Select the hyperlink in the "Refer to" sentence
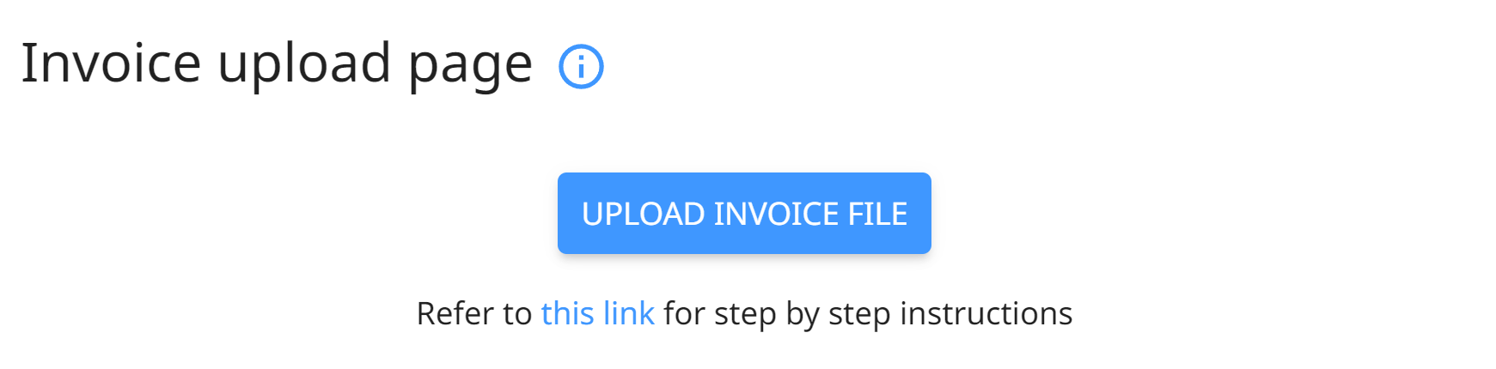 click(x=598, y=313)
